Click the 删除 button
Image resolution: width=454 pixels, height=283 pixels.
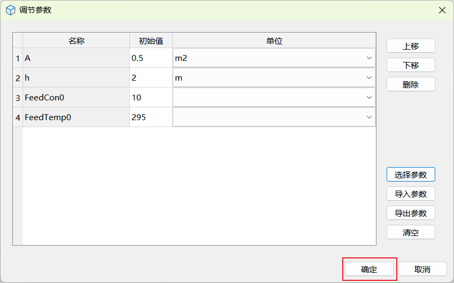click(x=410, y=84)
